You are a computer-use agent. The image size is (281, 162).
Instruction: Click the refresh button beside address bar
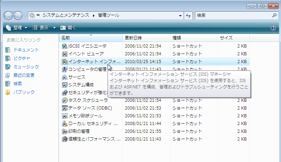188,16
